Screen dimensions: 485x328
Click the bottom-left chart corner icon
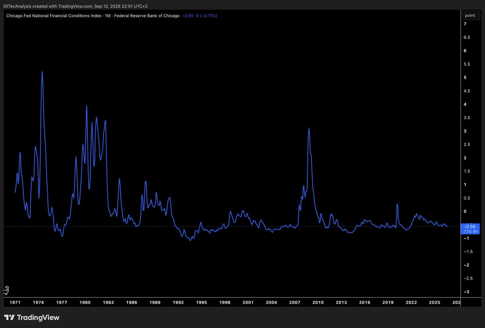[6, 290]
